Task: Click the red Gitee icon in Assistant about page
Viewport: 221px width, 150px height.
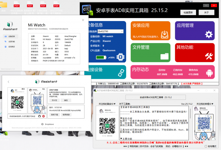Action: tap(44, 116)
